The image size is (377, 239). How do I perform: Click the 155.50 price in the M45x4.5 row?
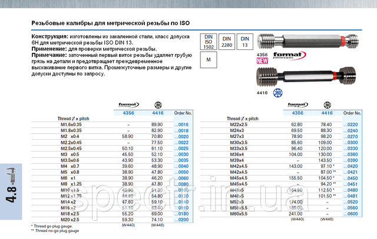[x=296, y=178]
